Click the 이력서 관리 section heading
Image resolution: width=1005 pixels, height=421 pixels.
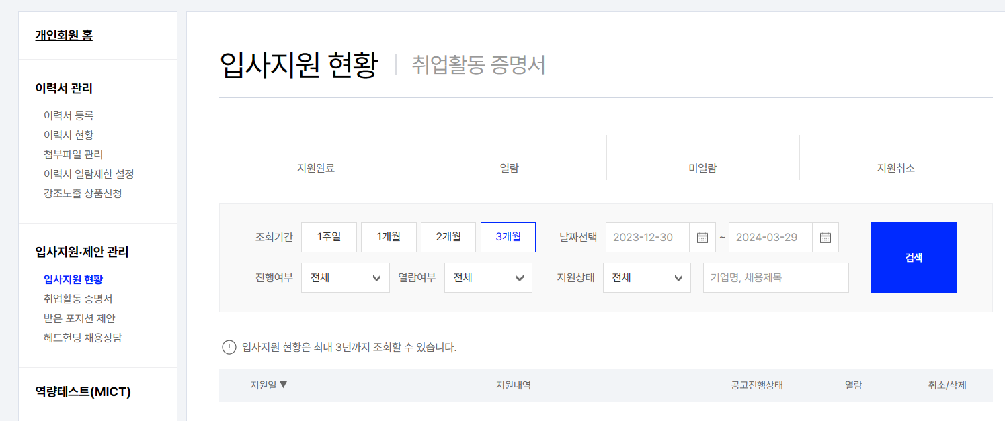pos(64,88)
